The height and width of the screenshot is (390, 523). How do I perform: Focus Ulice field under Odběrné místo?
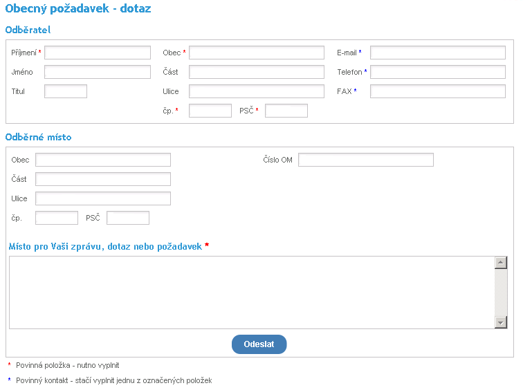(x=102, y=198)
